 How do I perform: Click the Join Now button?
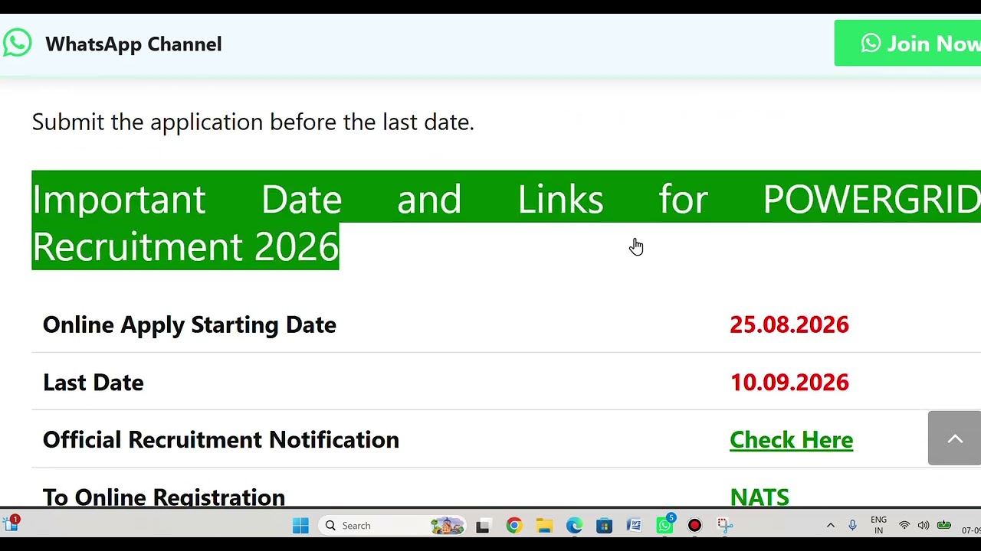click(x=907, y=44)
